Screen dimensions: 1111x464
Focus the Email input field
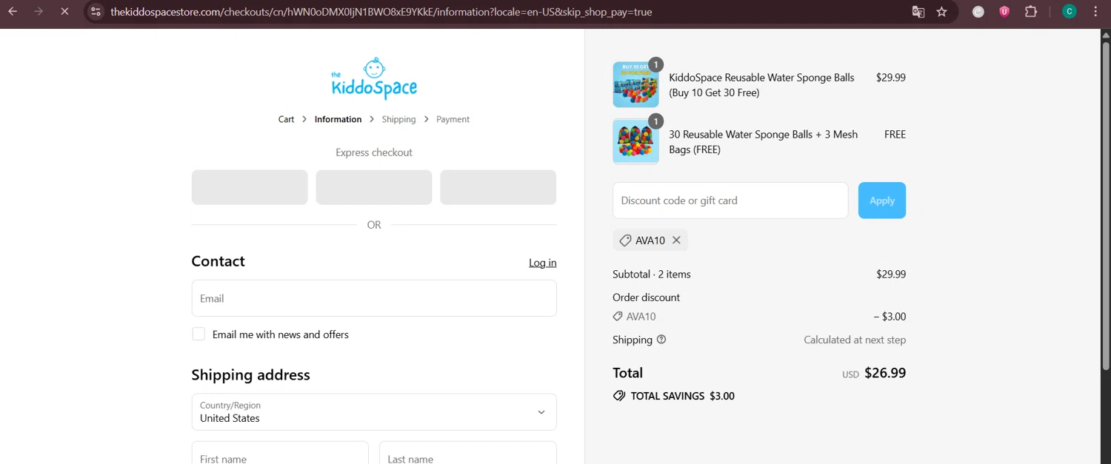coord(374,298)
